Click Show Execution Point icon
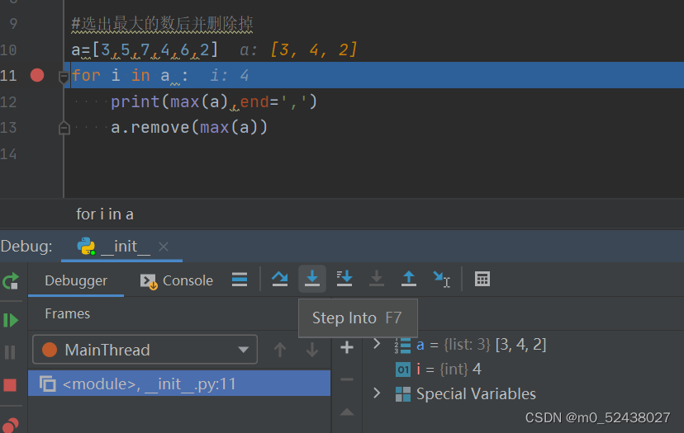The width and height of the screenshot is (684, 433). point(240,280)
